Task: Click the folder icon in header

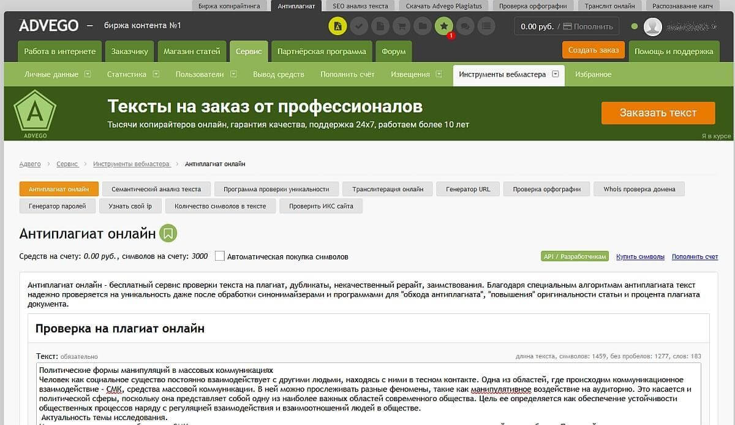Action: (422, 26)
